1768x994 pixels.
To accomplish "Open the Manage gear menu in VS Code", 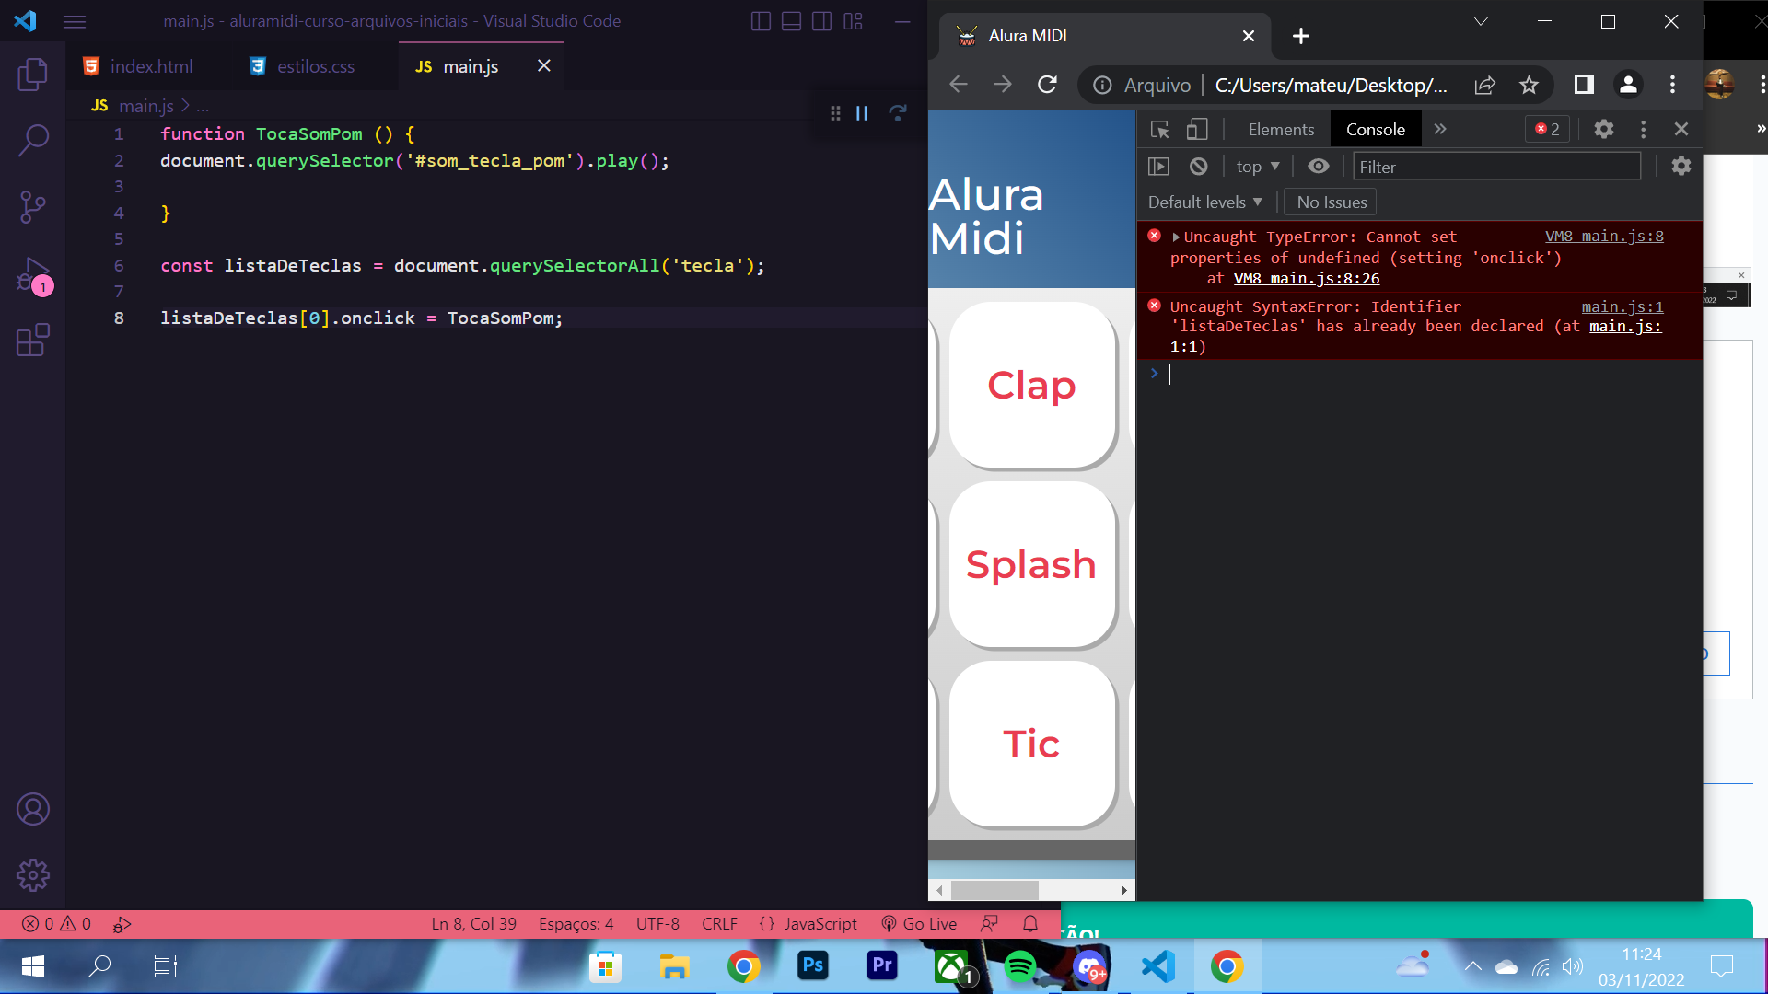I will 33,875.
